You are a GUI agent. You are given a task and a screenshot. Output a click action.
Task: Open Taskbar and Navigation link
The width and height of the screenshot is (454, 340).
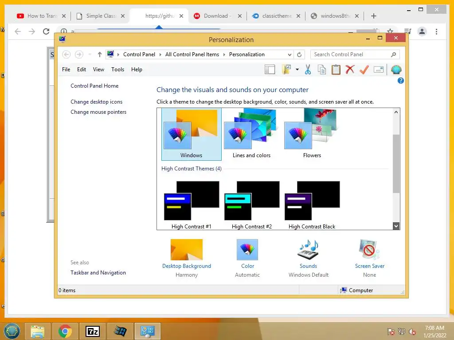(x=98, y=273)
